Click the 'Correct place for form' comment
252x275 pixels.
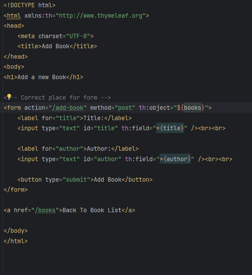(x=57, y=97)
